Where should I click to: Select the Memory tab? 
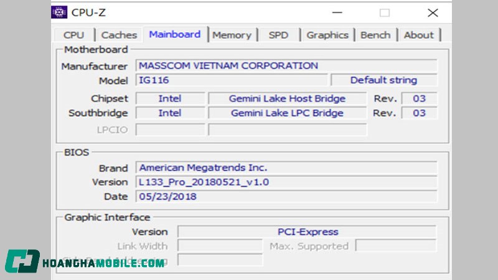pyautogui.click(x=232, y=35)
